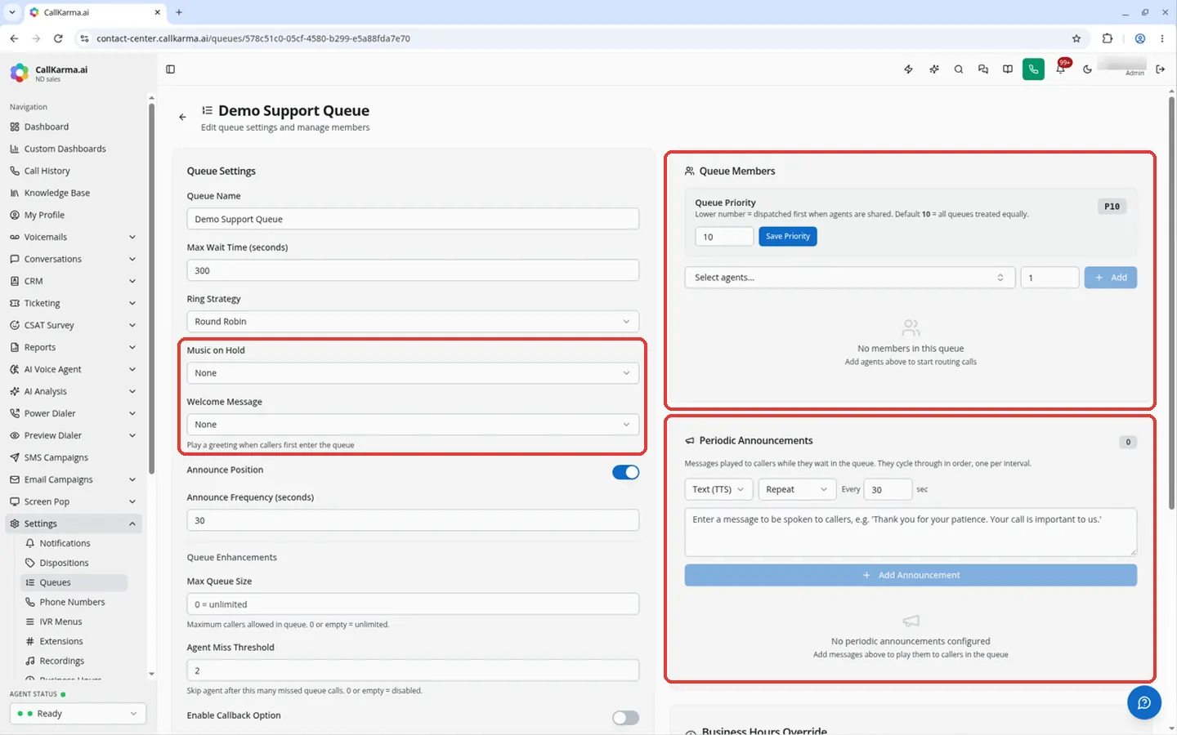Switch to dark mode with moon icon
Viewport: 1177px width, 735px height.
[x=1087, y=69]
